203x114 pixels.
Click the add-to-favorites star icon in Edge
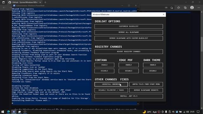(172, 8)
